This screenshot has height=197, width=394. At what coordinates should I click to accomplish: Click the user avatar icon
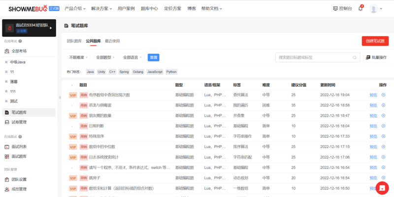373,8
